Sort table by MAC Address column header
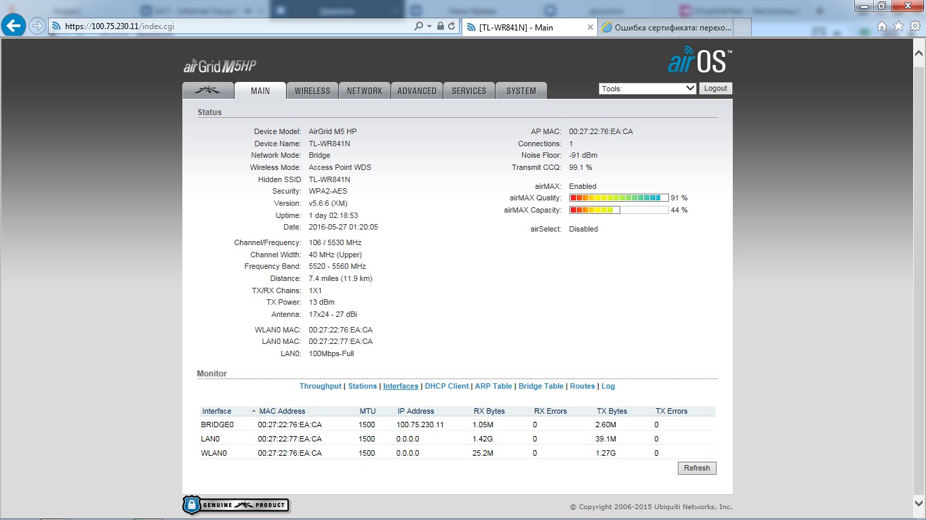This screenshot has height=520, width=926. point(282,411)
